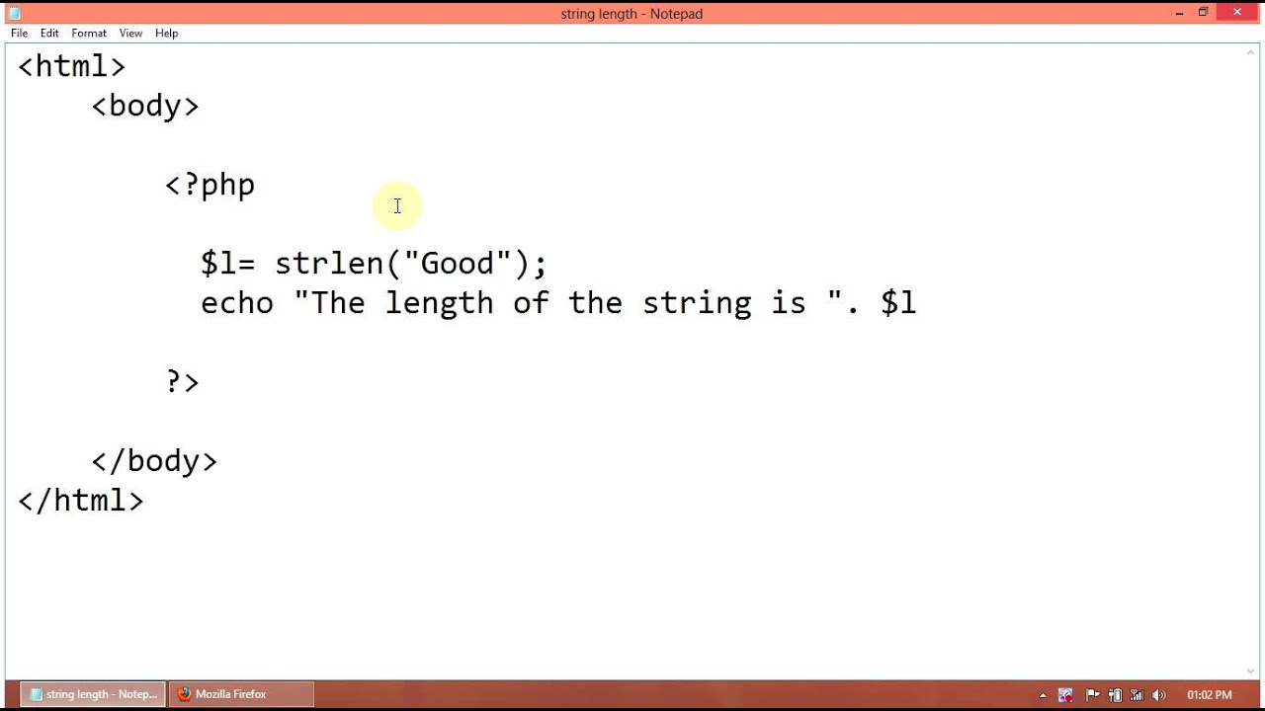The image size is (1265, 711).
Task: Check the battery power icon
Action: (1115, 695)
